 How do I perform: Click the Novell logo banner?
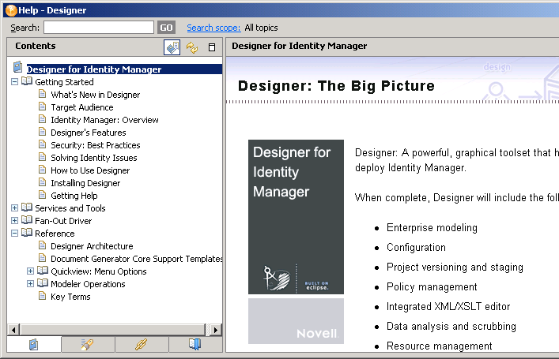point(296,321)
